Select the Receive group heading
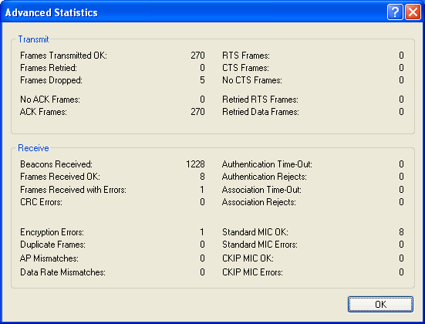 tap(33, 148)
